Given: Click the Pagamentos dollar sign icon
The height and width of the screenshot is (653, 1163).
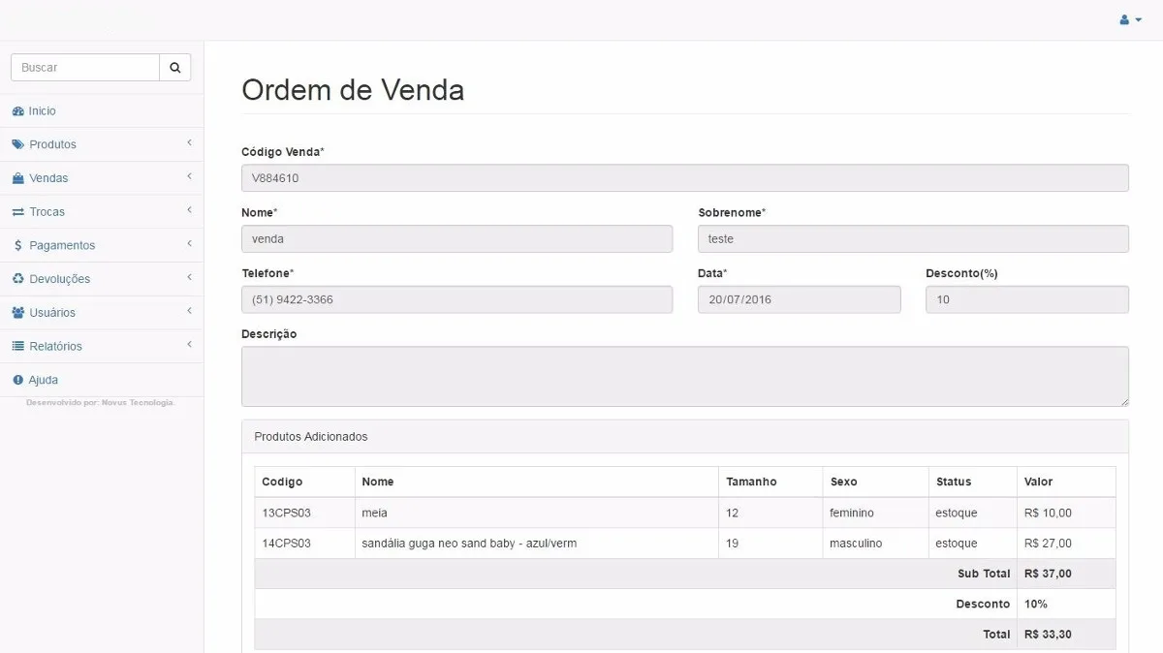Looking at the screenshot, I should pyautogui.click(x=17, y=245).
